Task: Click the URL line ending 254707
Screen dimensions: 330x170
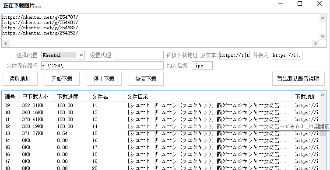Action: (40, 17)
